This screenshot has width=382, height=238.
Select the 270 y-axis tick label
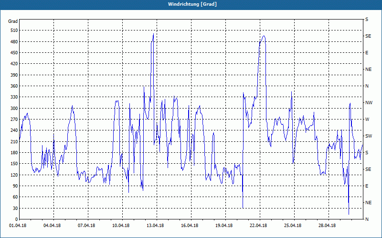click(14, 119)
